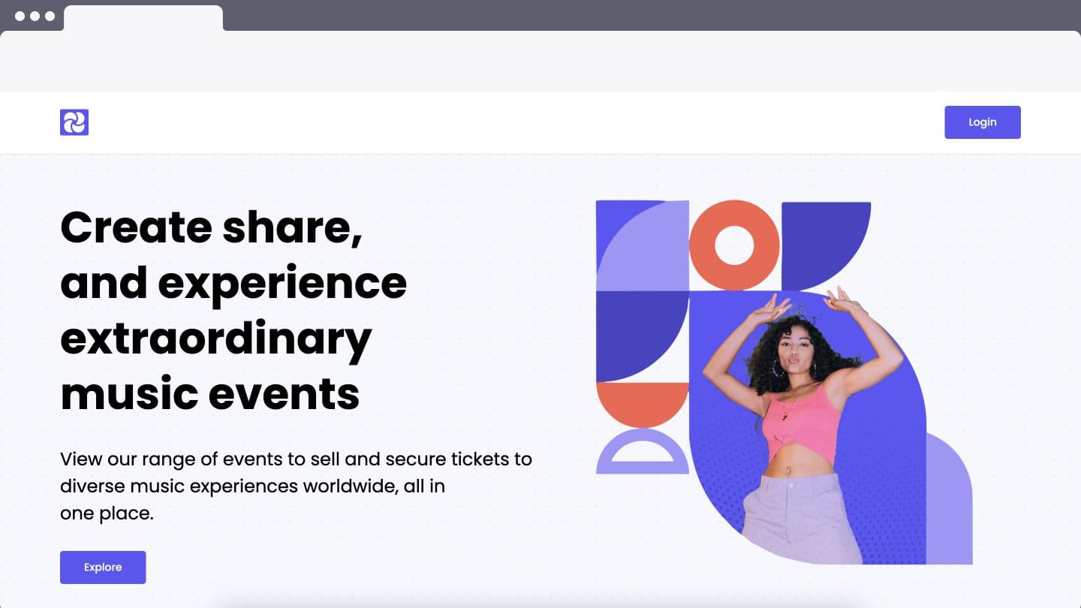Click the word "extraordinary" in headline
Viewport: 1081px width, 608px height.
pyautogui.click(x=216, y=339)
